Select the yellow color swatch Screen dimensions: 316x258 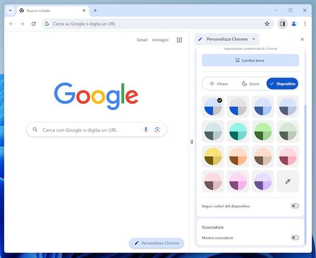coord(213,157)
